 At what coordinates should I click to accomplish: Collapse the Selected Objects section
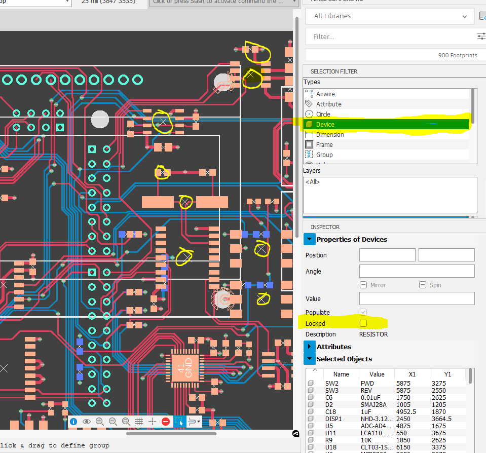pos(310,359)
